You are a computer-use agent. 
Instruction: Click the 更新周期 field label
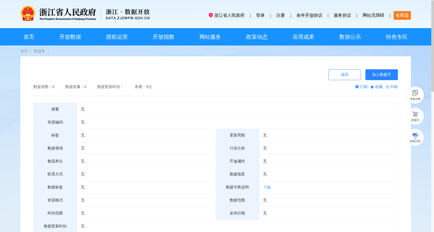tap(237, 135)
